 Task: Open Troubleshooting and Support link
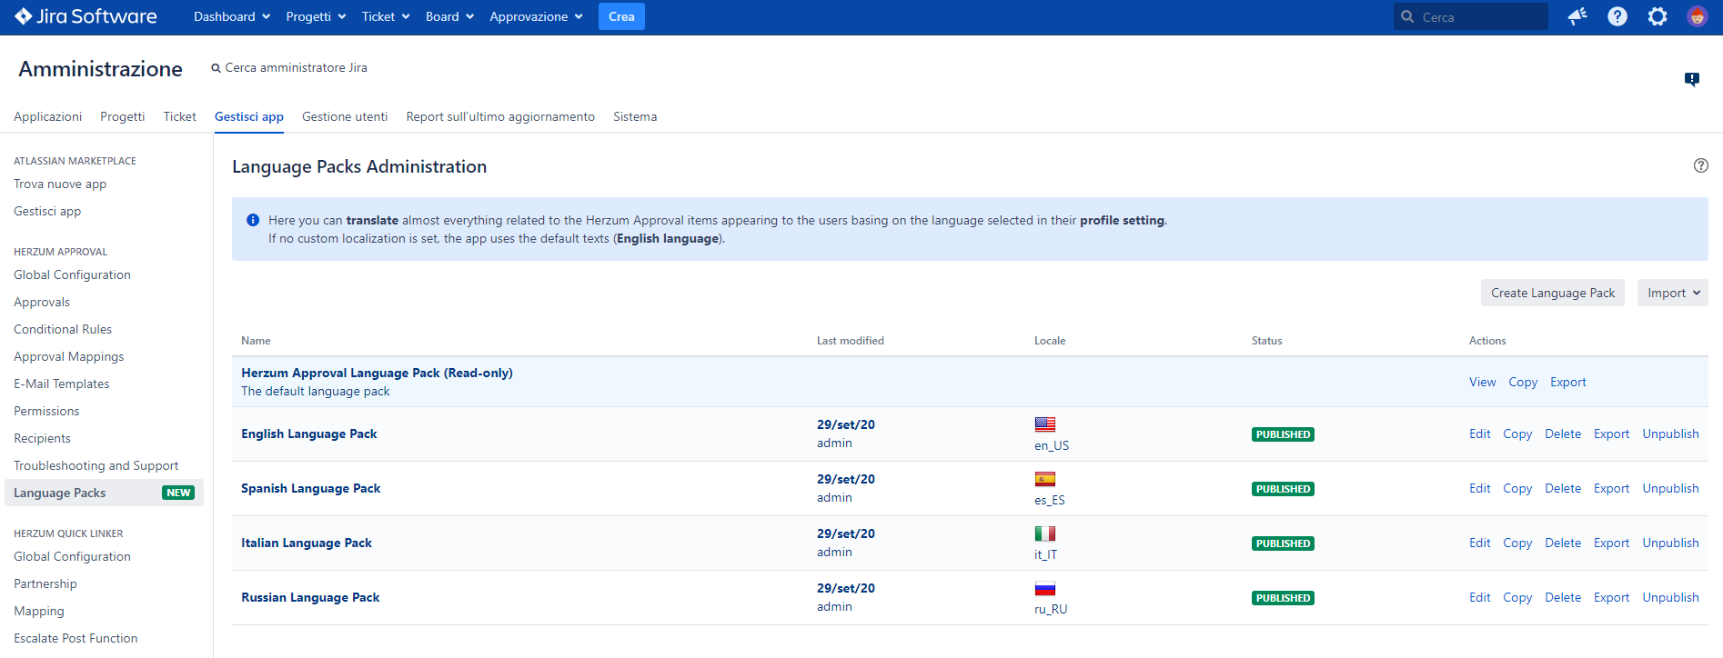(96, 465)
